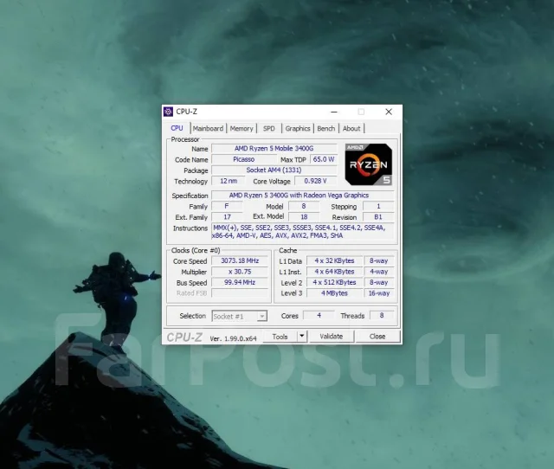This screenshot has height=469, width=554.
Task: Click the empty Rated FSB field
Action: [240, 293]
